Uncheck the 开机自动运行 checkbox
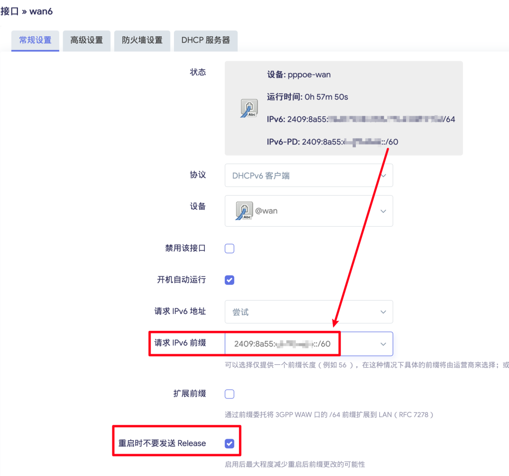The width and height of the screenshot is (509, 476). point(230,280)
